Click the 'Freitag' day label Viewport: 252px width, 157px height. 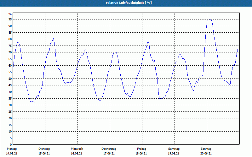pyautogui.click(x=141, y=149)
